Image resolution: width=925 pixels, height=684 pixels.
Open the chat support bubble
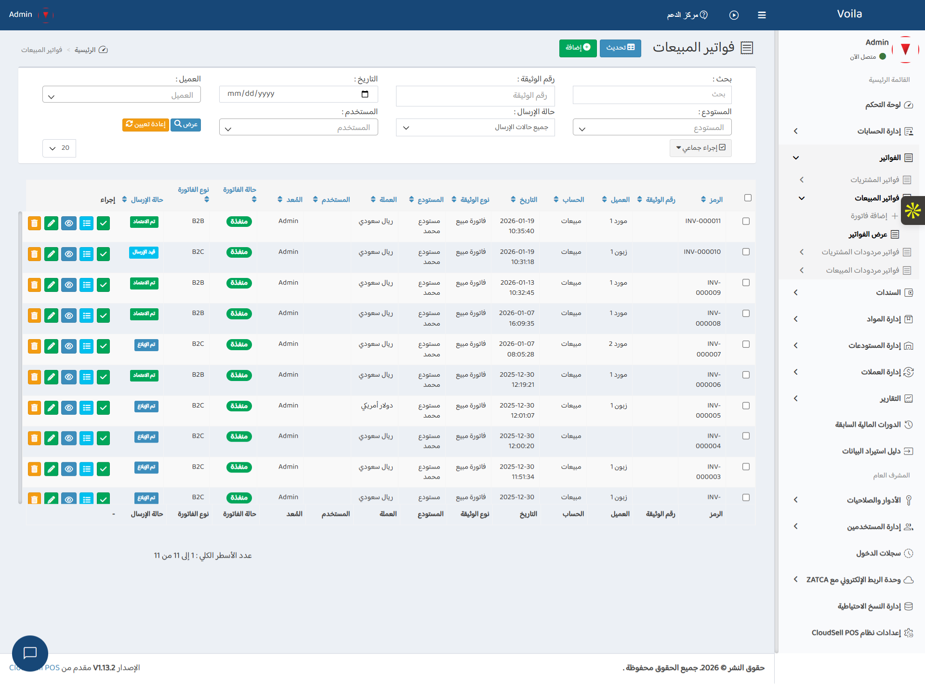pyautogui.click(x=30, y=653)
